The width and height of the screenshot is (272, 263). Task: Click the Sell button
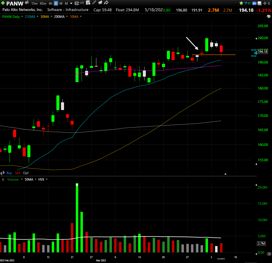pos(18,173)
